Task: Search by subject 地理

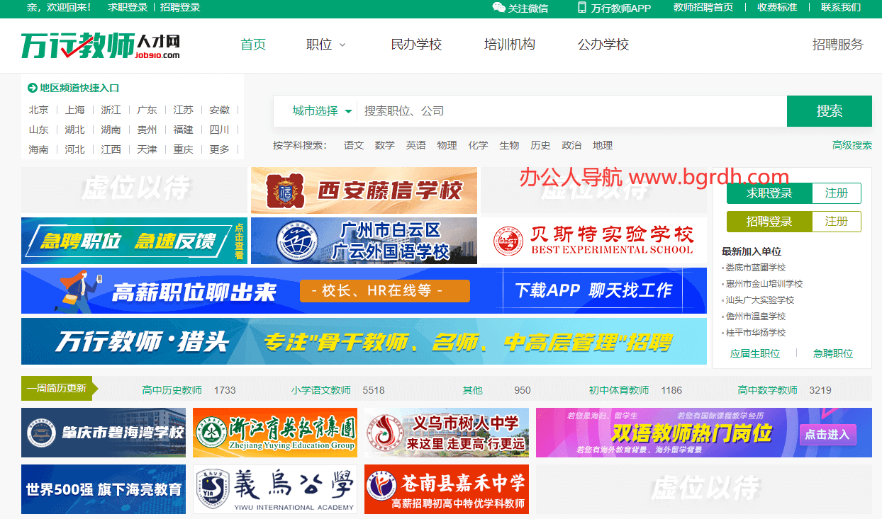Action: tap(603, 145)
